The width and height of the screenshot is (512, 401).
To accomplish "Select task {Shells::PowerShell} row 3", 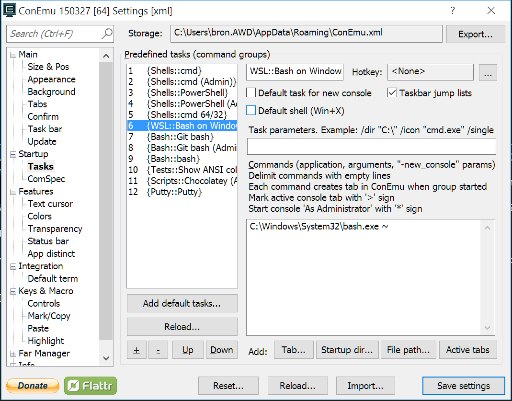I will [182, 93].
